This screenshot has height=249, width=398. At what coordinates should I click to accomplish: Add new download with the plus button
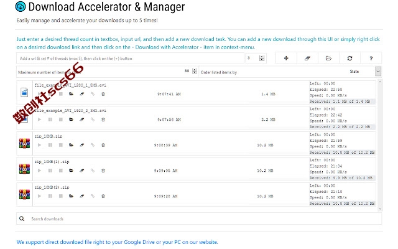pos(286,58)
